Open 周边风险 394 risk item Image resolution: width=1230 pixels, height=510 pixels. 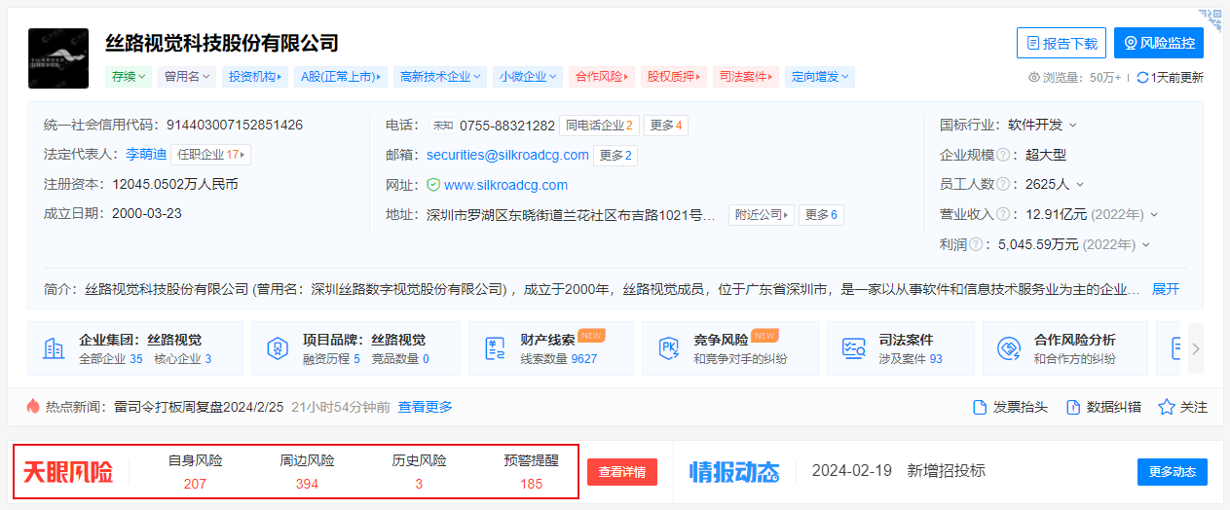(307, 472)
